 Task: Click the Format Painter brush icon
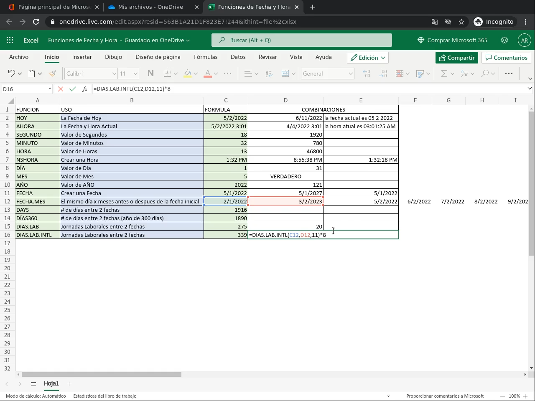pyautogui.click(x=53, y=74)
